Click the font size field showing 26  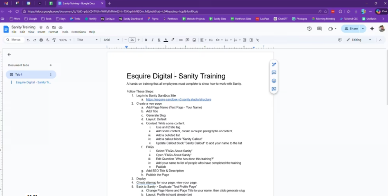(x=132, y=40)
